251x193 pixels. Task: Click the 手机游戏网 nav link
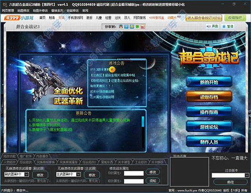[75, 18]
